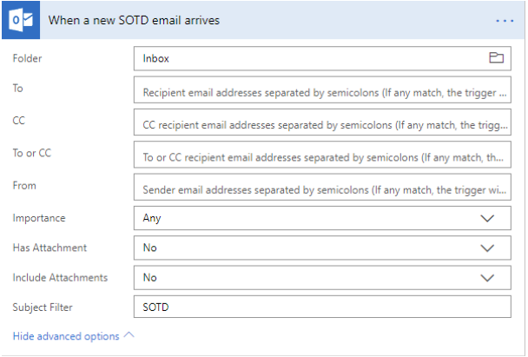Click the Subject Filter label
The image size is (528, 357).
pyautogui.click(x=43, y=307)
